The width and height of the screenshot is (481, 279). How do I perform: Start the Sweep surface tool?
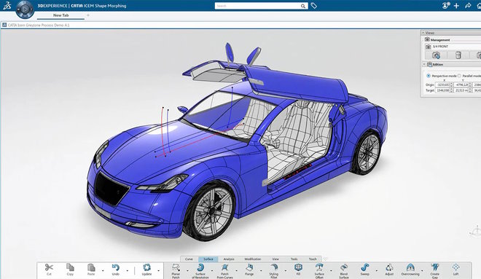click(364, 270)
